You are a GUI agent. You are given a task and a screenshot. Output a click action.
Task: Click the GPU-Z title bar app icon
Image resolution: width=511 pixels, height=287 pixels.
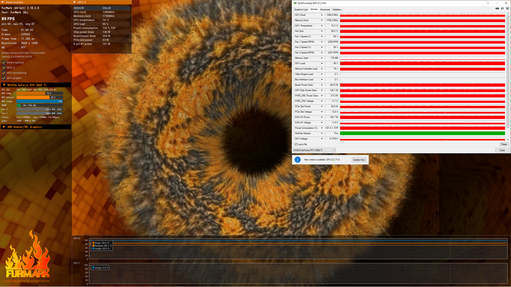295,3
